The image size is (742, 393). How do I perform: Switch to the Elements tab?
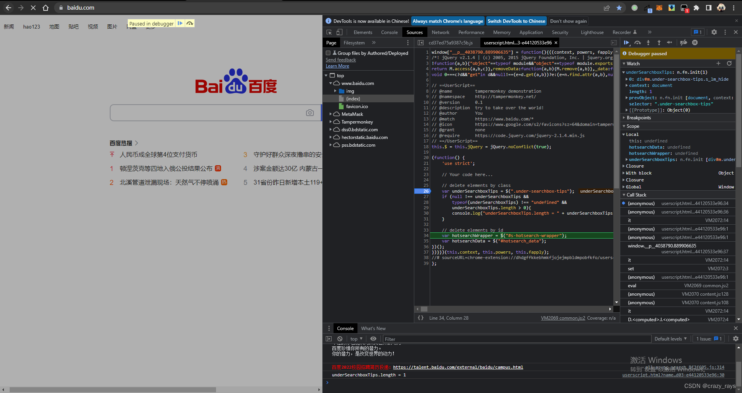(x=363, y=32)
